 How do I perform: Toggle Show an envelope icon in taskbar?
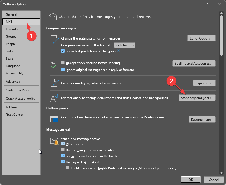(x=63, y=156)
